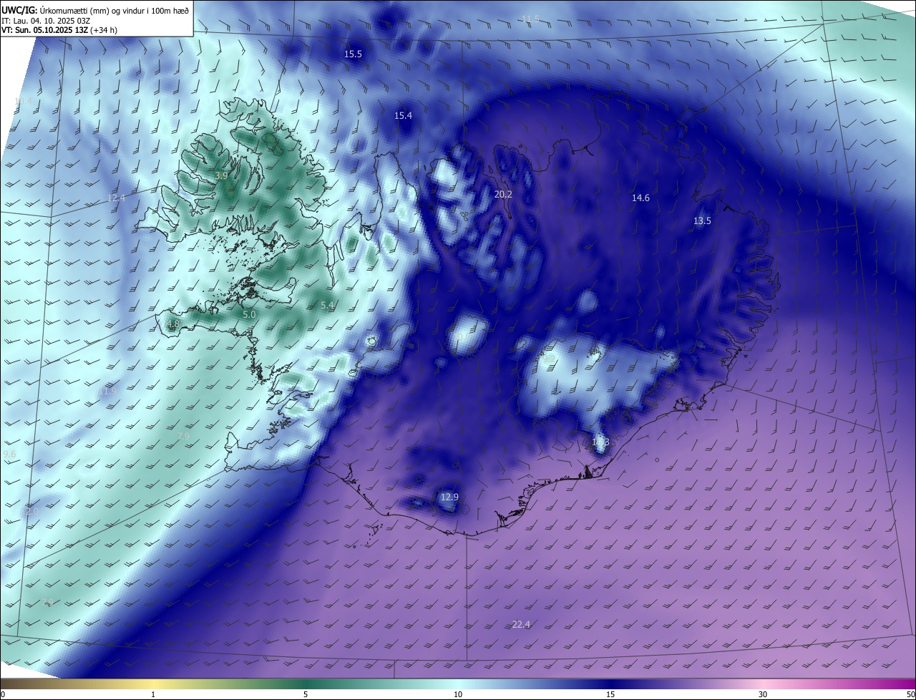The image size is (916, 700).
Task: Click the 20.2 value label over north Iceland
Action: [503, 194]
